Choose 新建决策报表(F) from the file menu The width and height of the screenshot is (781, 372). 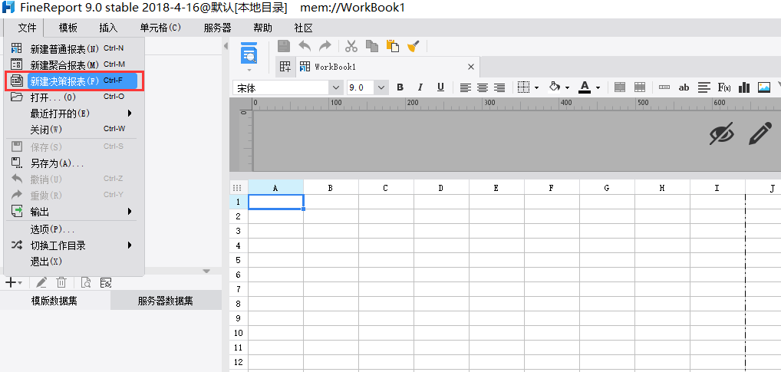[x=74, y=81]
